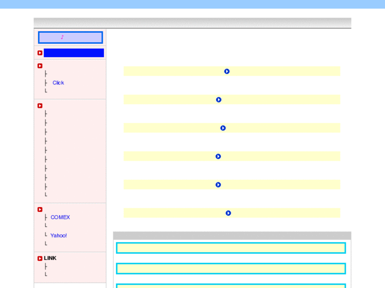Click blue arrow icon in first yellow bar
The height and width of the screenshot is (288, 385).
[x=227, y=71]
